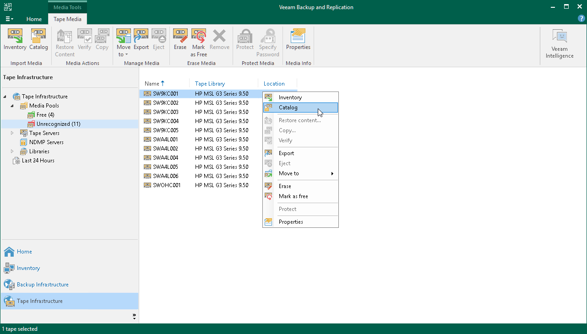Select the Free (4) media pool

pos(45,115)
